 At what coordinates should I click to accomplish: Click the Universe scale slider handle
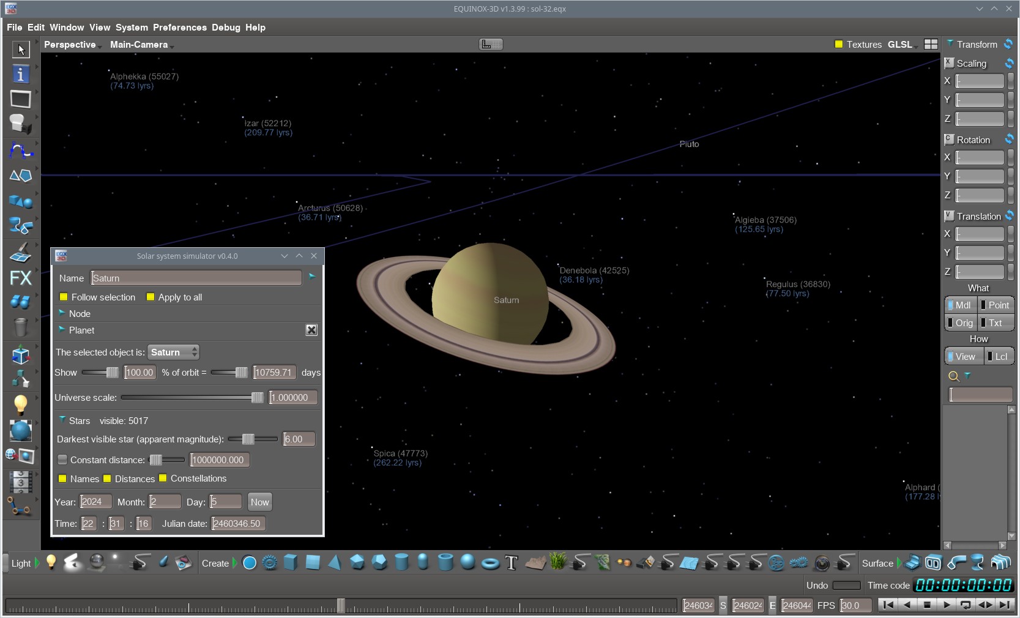click(257, 398)
